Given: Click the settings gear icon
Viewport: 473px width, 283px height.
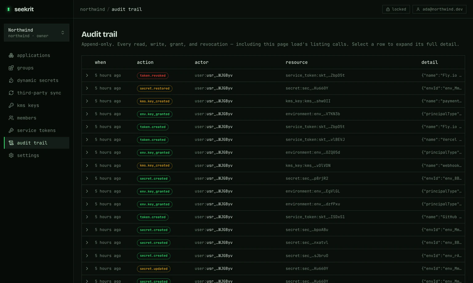Looking at the screenshot, I should (x=11, y=155).
